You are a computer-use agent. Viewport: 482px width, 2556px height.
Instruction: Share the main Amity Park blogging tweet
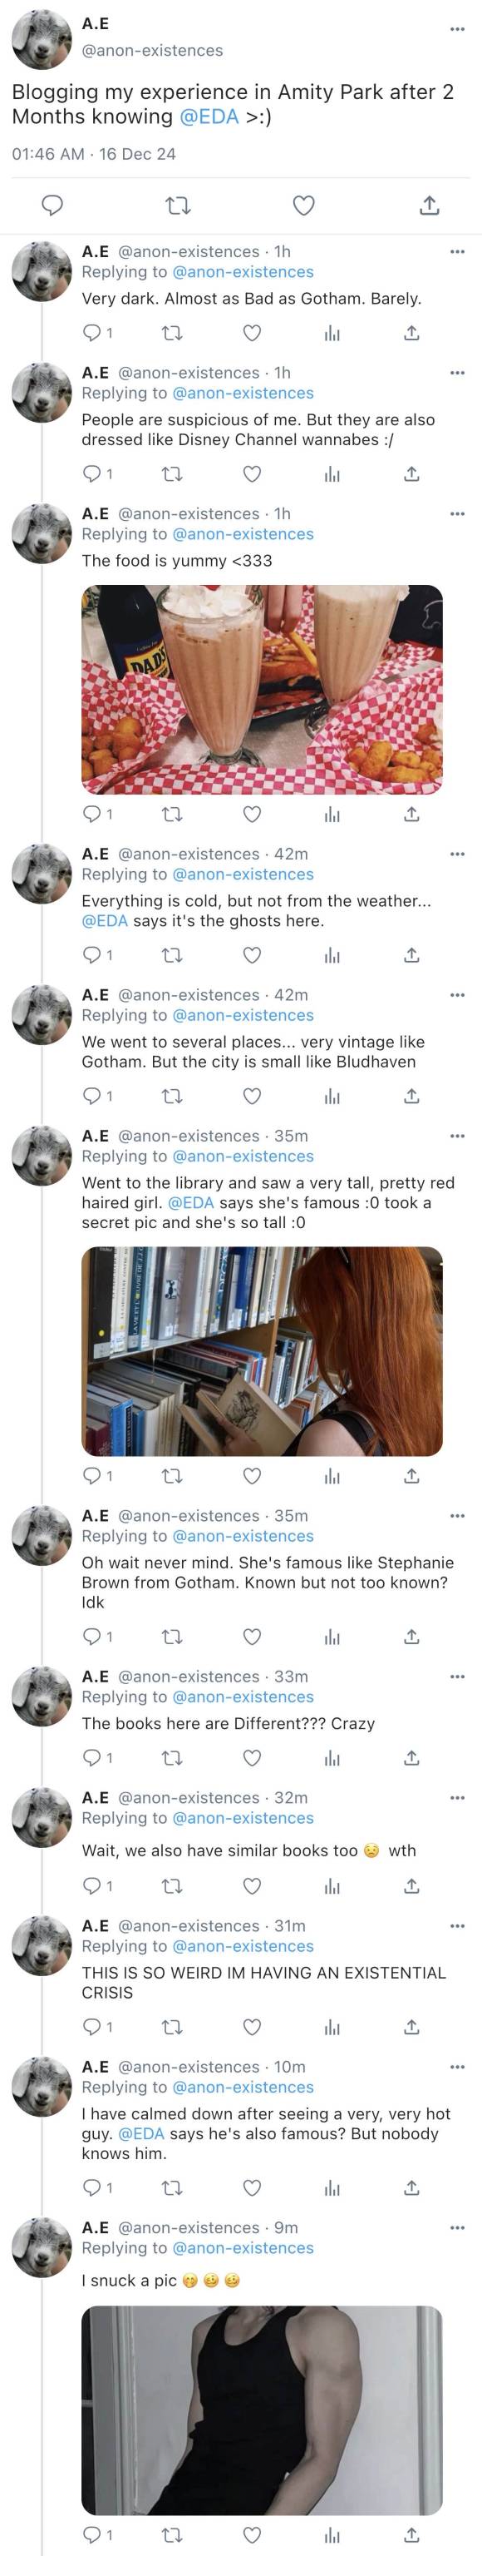pos(429,206)
